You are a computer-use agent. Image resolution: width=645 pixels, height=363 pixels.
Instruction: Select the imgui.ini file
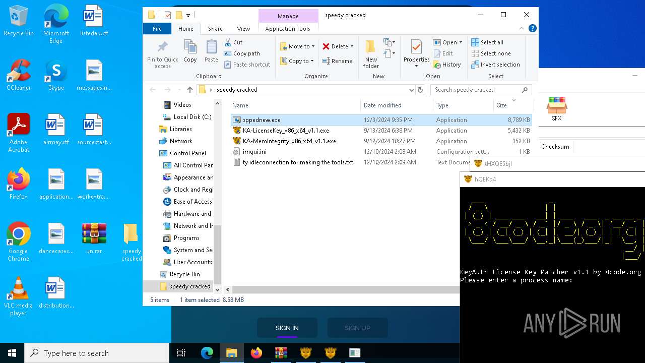click(x=381, y=152)
